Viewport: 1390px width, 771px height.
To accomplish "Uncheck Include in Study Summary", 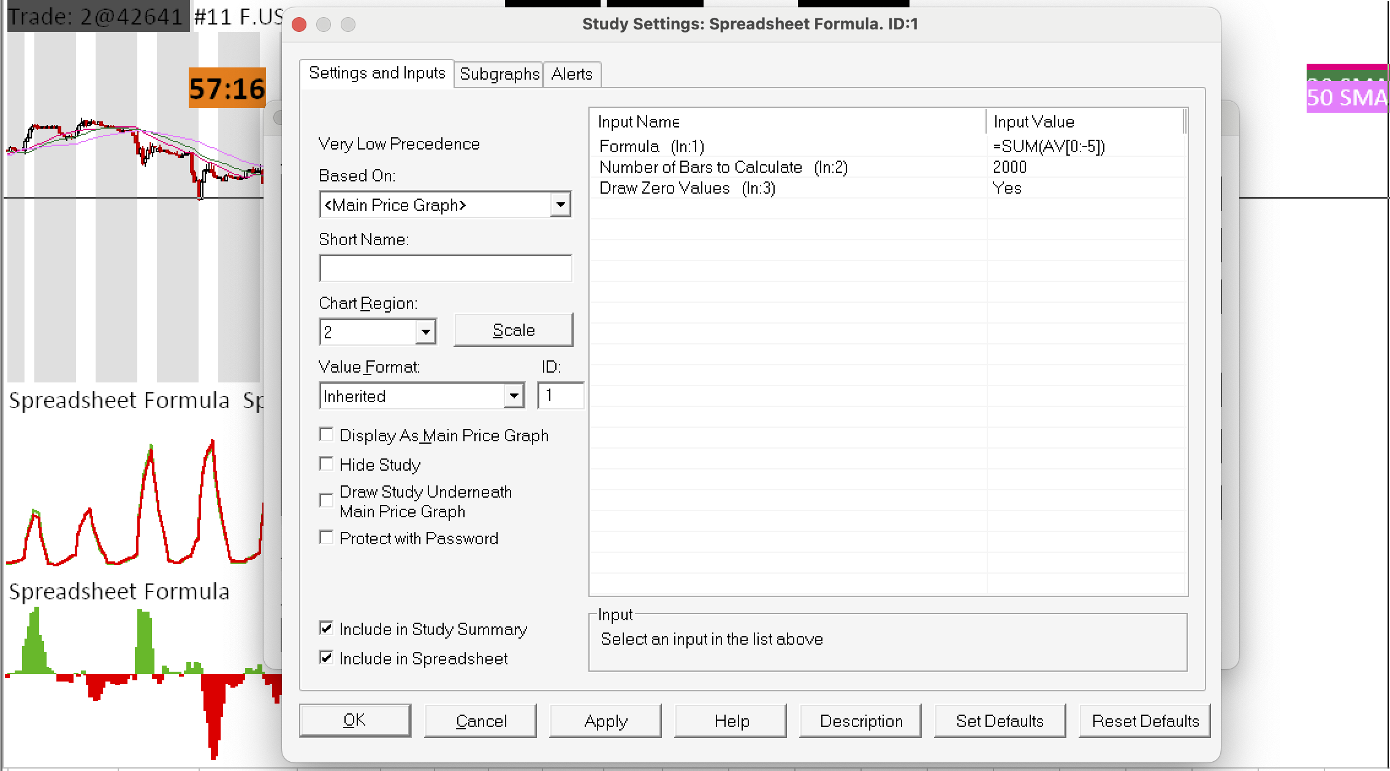I will [327, 629].
